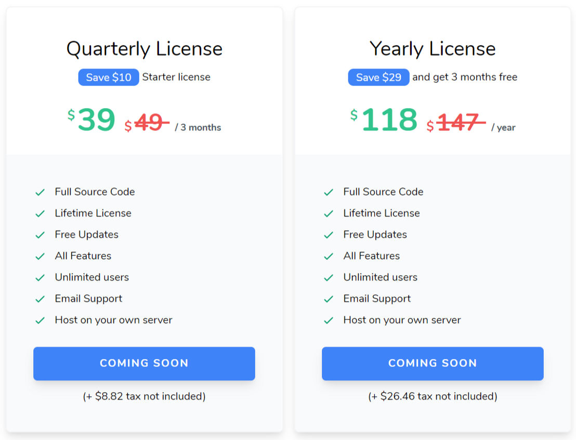Click checkmark beside Quarterly Lifetime License
The width and height of the screenshot is (576, 440).
[x=40, y=213]
